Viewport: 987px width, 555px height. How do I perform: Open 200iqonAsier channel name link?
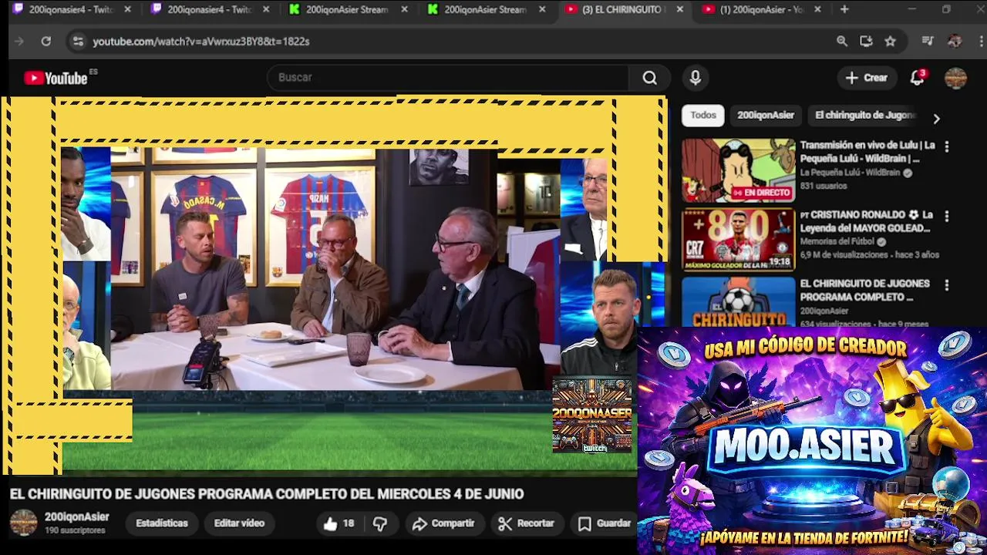tap(77, 517)
